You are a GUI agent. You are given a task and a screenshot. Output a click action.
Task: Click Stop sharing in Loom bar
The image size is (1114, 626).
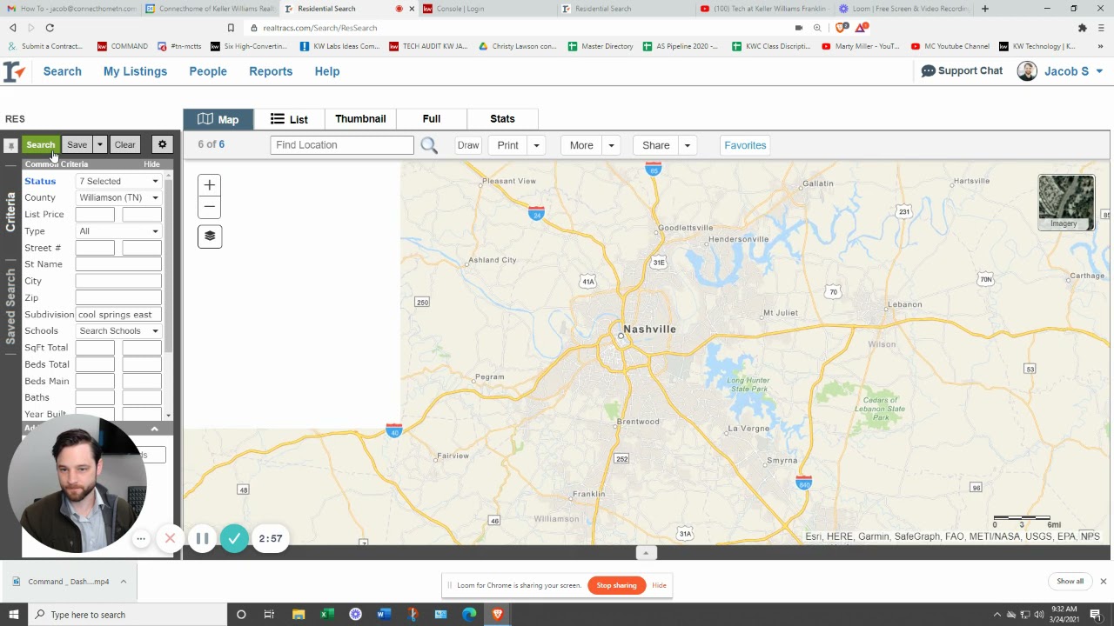pos(616,585)
